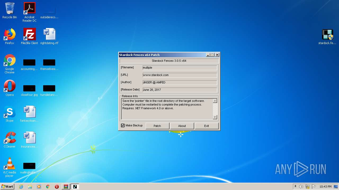Open Opera from the taskbar
Image resolution: width=339 pixels, height=190 pixels.
[x=57, y=187]
